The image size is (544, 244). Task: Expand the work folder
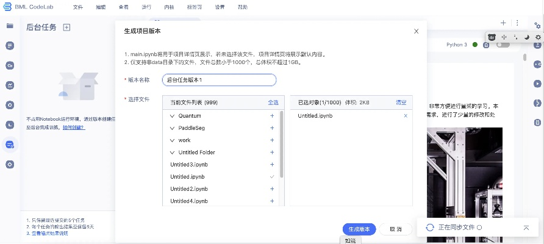(173, 140)
